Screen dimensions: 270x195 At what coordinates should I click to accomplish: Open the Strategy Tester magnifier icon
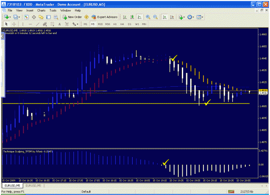pyautogui.click(x=56, y=17)
